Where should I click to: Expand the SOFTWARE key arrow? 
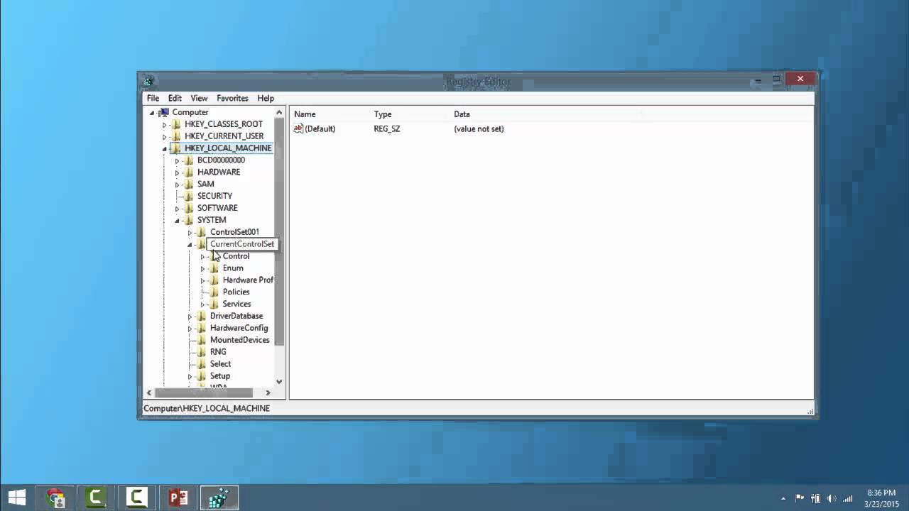click(178, 208)
